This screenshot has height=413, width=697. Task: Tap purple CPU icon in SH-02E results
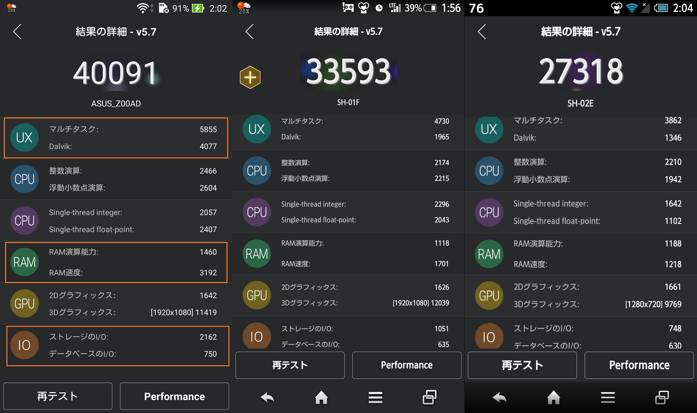489,212
